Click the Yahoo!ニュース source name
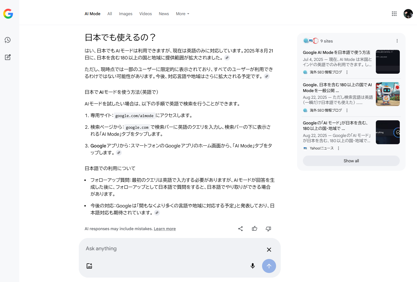The image size is (417, 282). 322,148
